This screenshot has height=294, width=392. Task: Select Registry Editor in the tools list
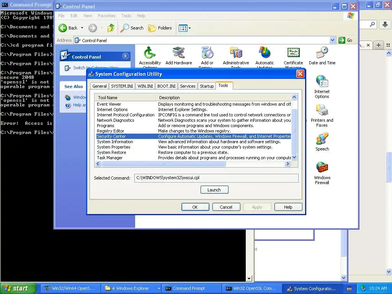(x=194, y=131)
